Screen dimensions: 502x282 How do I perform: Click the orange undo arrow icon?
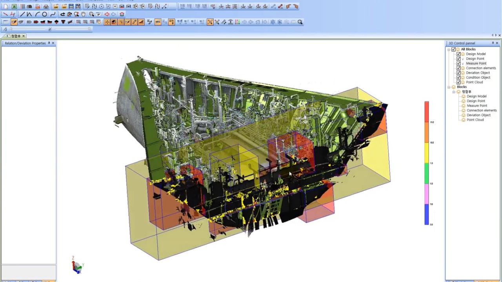(288, 6)
